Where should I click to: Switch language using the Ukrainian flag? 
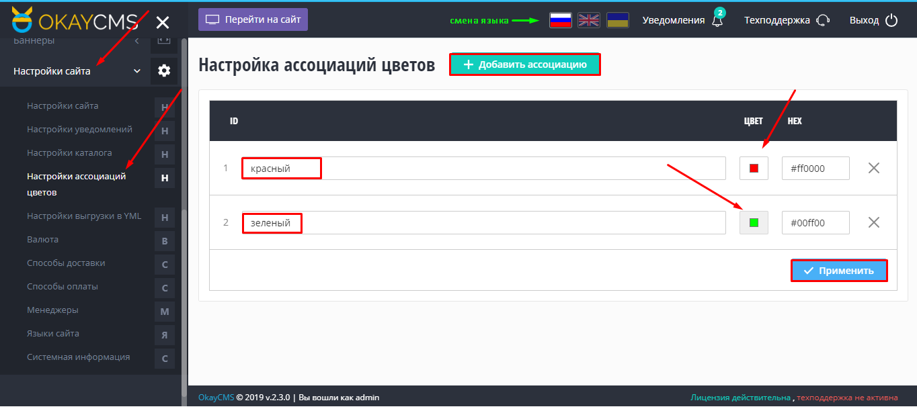618,19
